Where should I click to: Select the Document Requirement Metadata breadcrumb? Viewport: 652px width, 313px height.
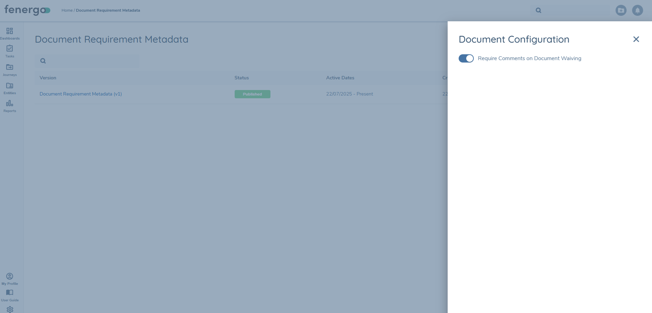[108, 10]
